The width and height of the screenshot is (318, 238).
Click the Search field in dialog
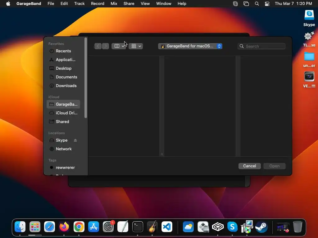point(261,46)
